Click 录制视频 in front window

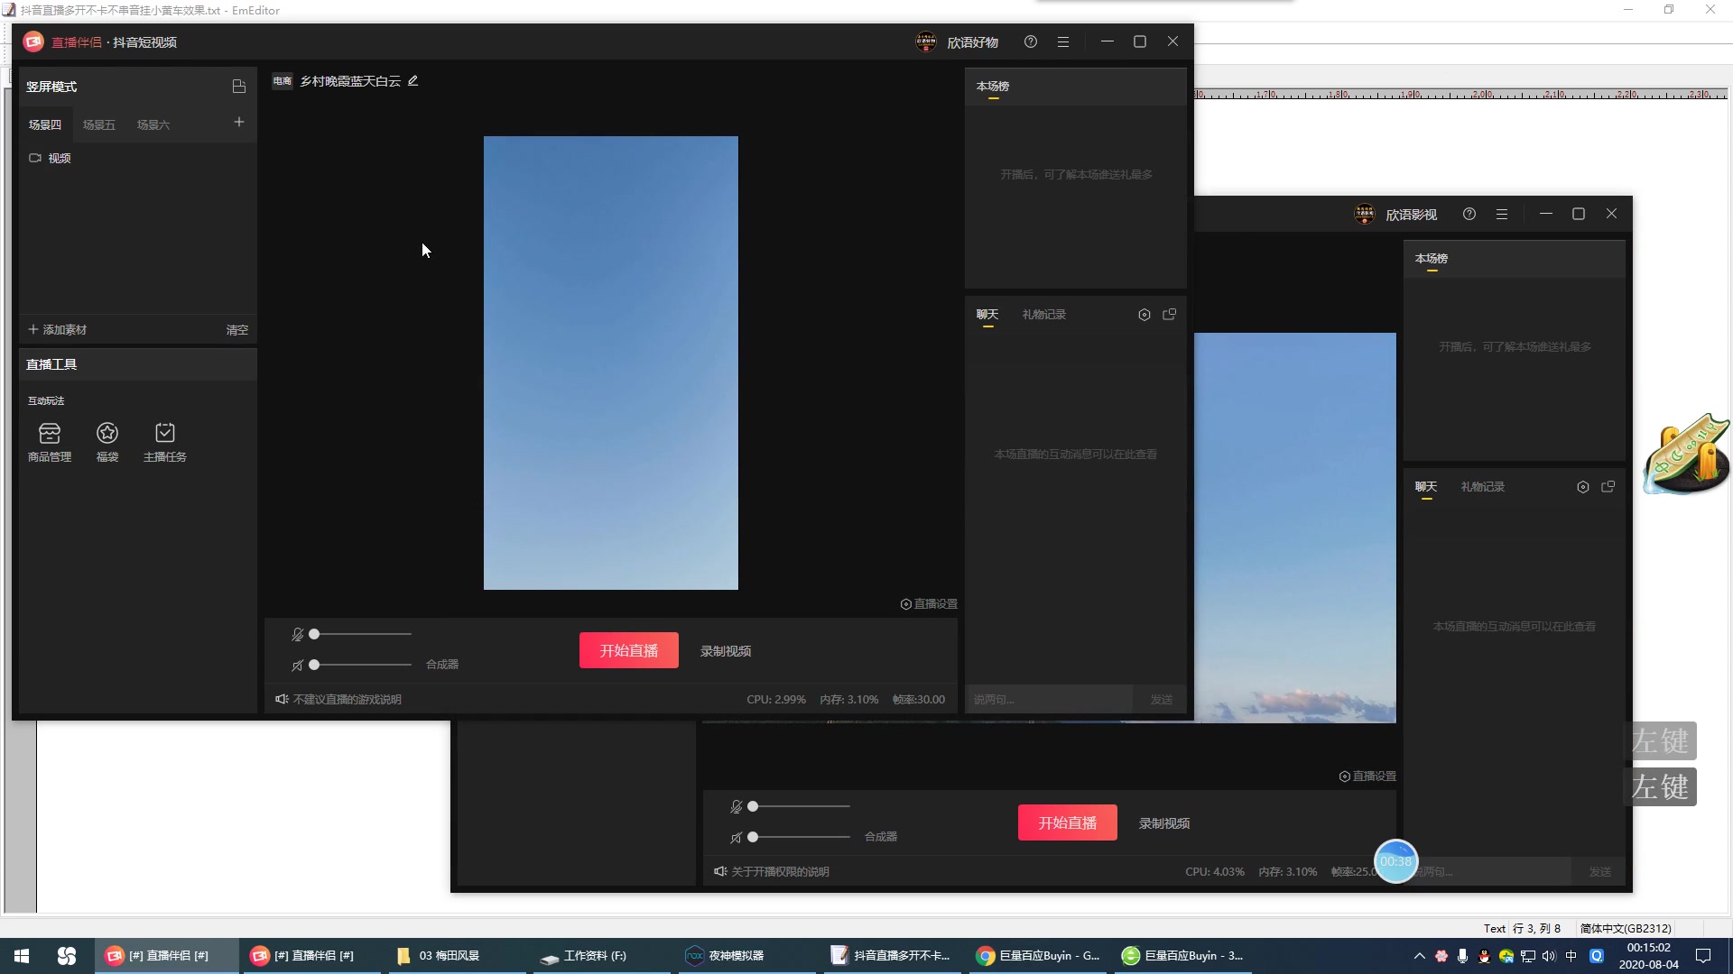tap(726, 651)
